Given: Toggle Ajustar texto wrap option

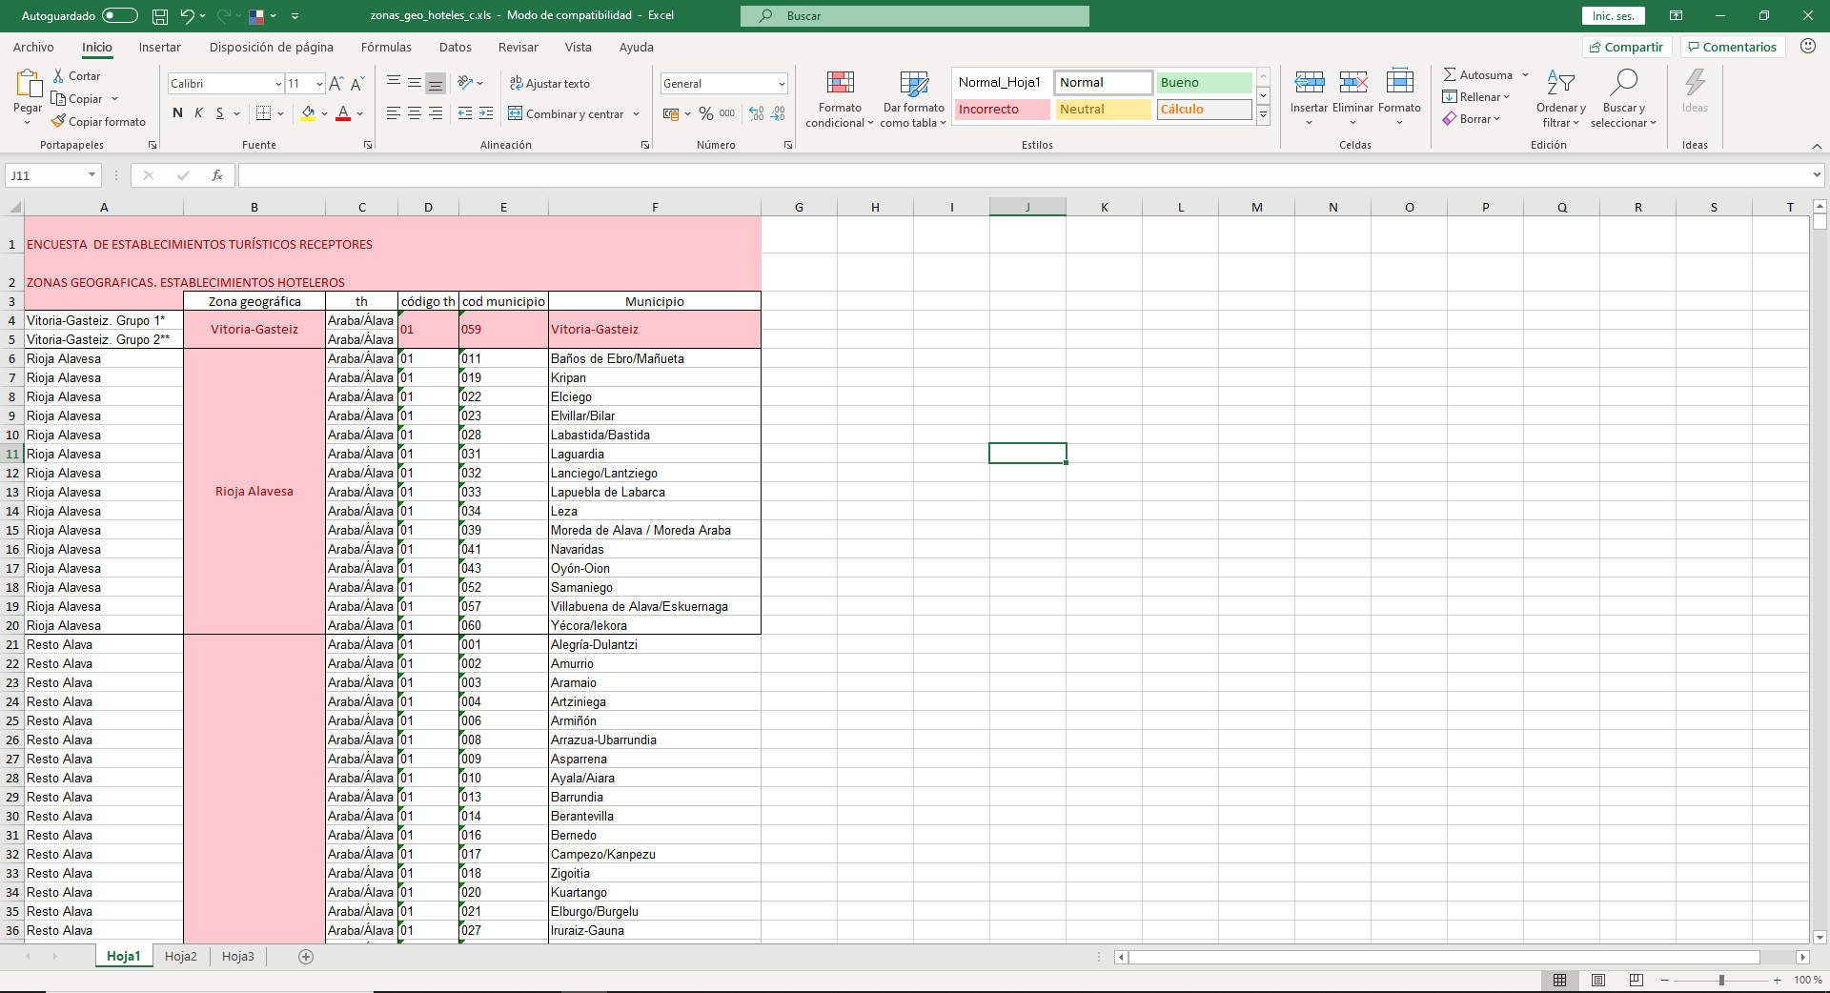Looking at the screenshot, I should click(550, 84).
